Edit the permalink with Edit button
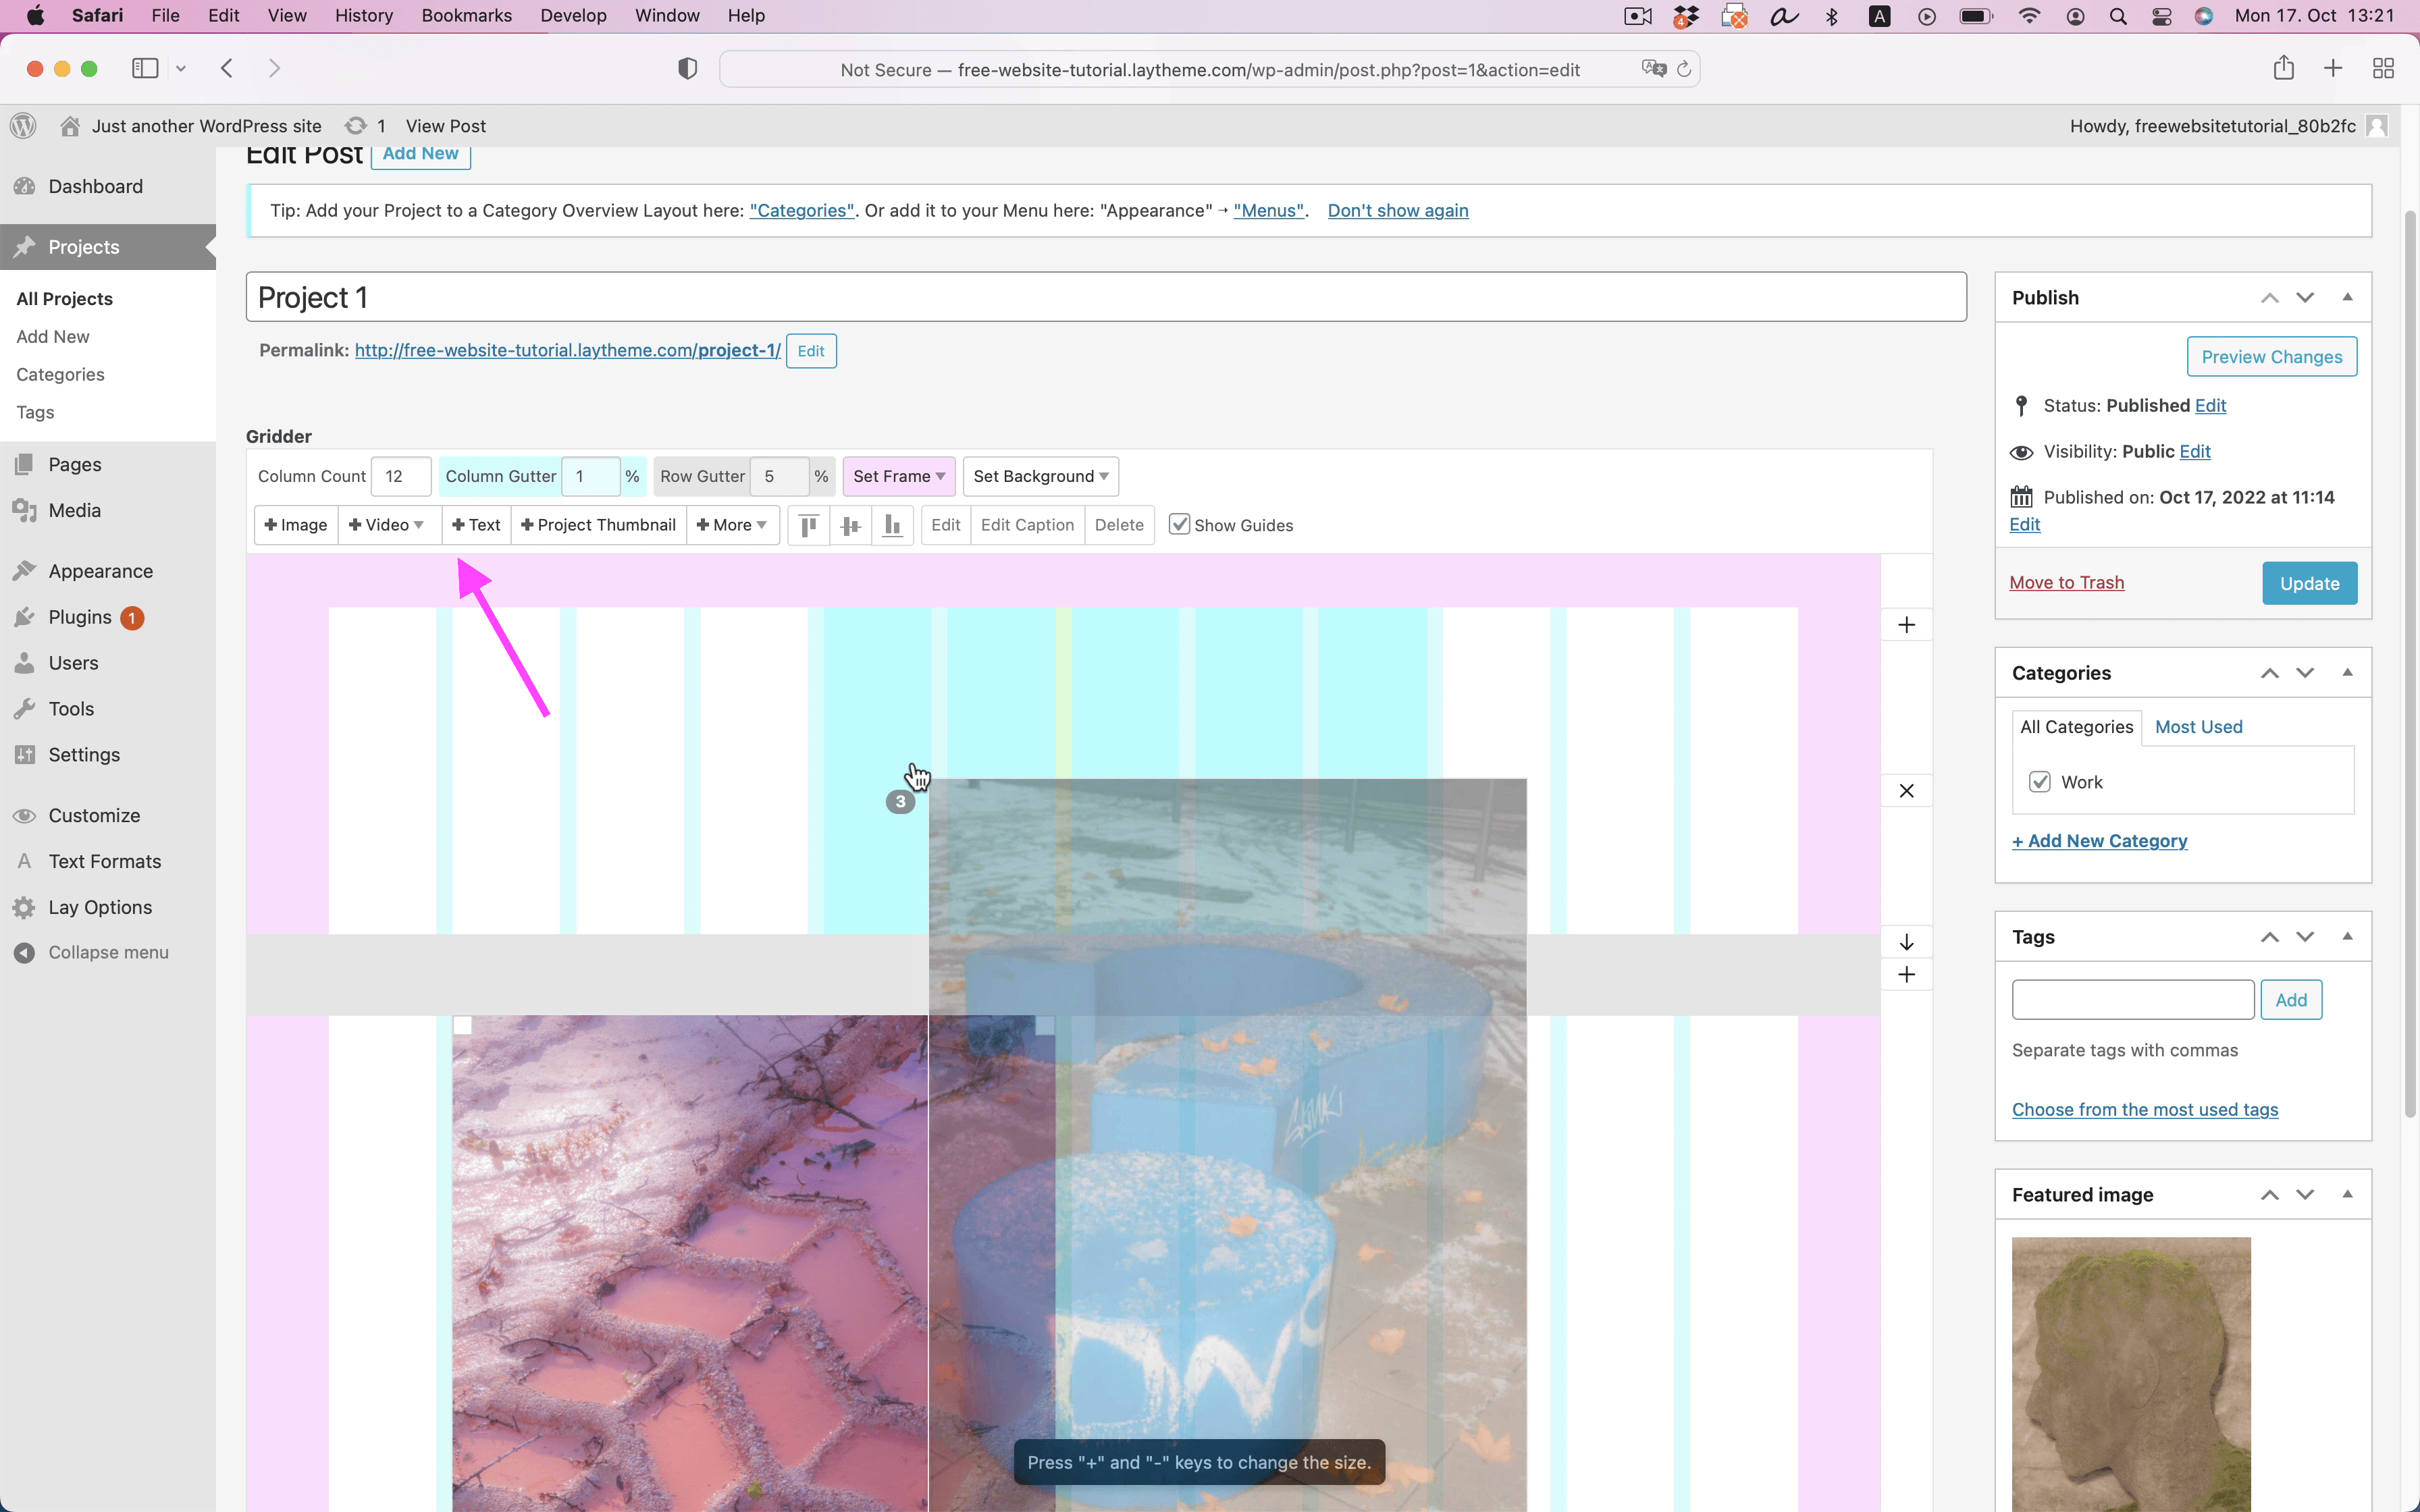This screenshot has height=1512, width=2420. pyautogui.click(x=811, y=351)
